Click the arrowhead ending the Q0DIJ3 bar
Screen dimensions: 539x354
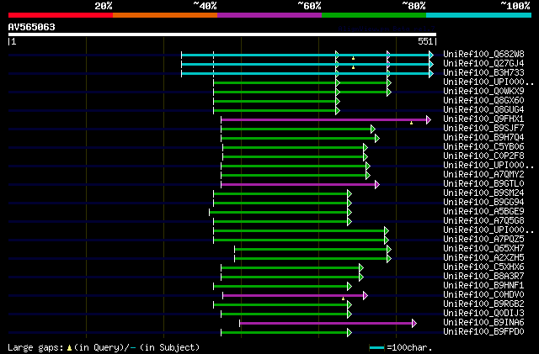point(350,314)
